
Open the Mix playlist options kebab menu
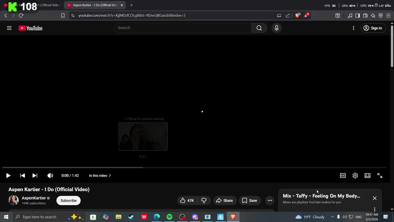click(x=375, y=209)
